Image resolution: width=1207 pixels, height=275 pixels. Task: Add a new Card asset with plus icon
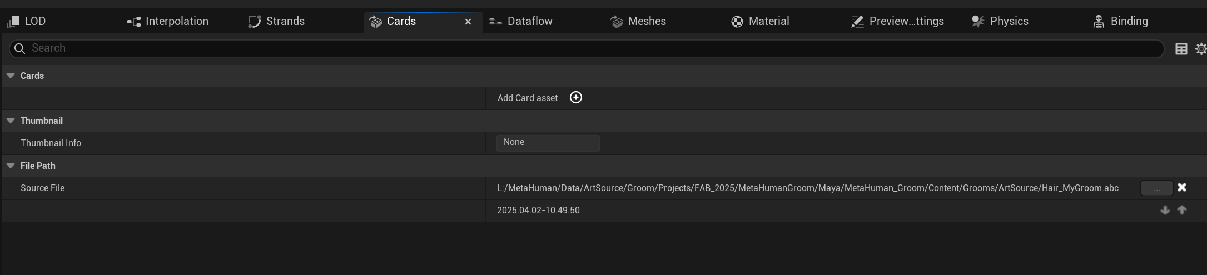(x=576, y=98)
